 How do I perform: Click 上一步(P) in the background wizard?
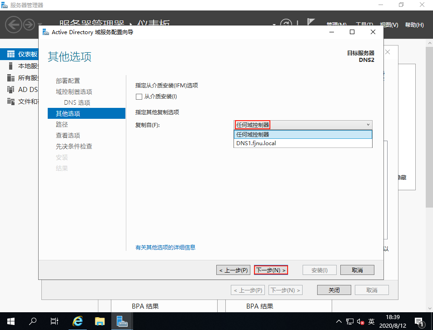(x=248, y=290)
